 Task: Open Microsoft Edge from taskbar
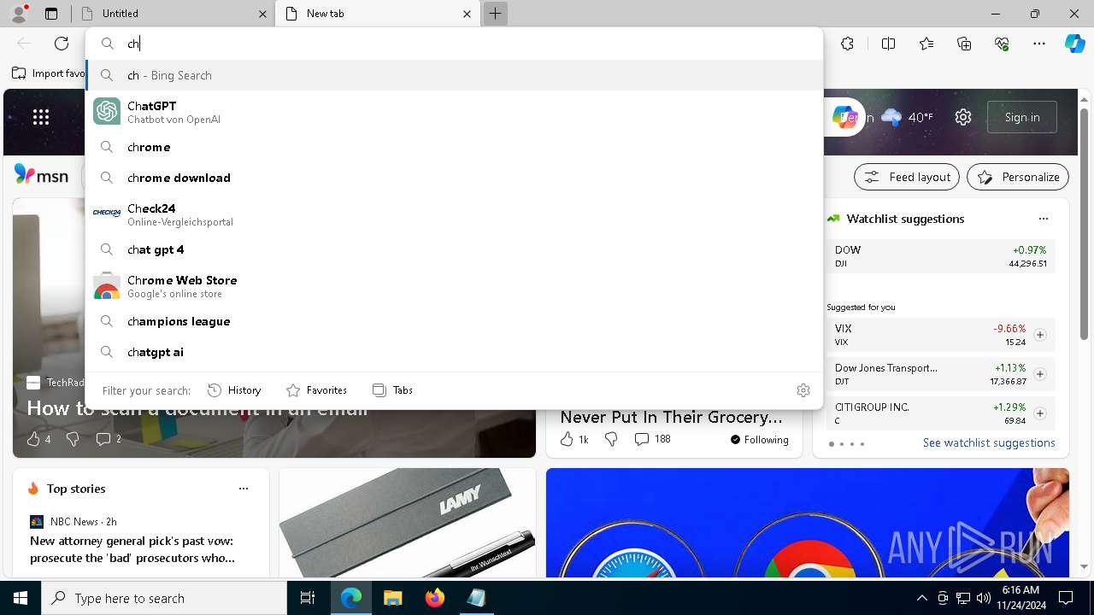coord(351,598)
